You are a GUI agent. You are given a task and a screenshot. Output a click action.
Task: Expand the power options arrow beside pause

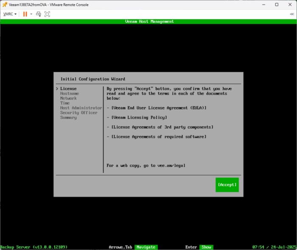31,14
